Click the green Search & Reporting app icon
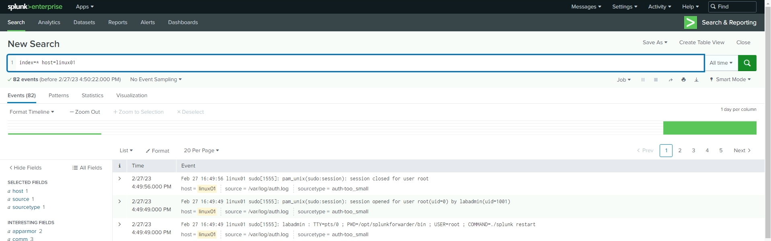The image size is (771, 241). tap(691, 22)
